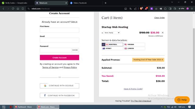This screenshot has width=195, height=109.
Task: Click the screen cast icon in address bar
Action: point(126,9)
